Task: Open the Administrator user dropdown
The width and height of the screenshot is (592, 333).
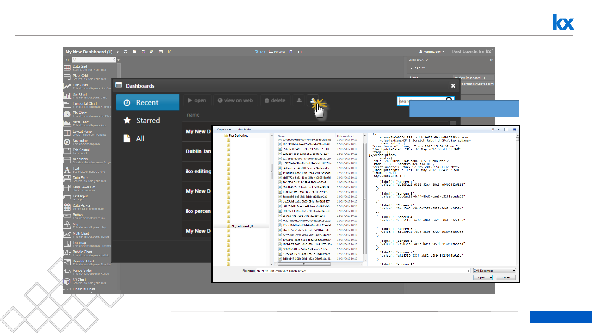Action: [x=432, y=52]
